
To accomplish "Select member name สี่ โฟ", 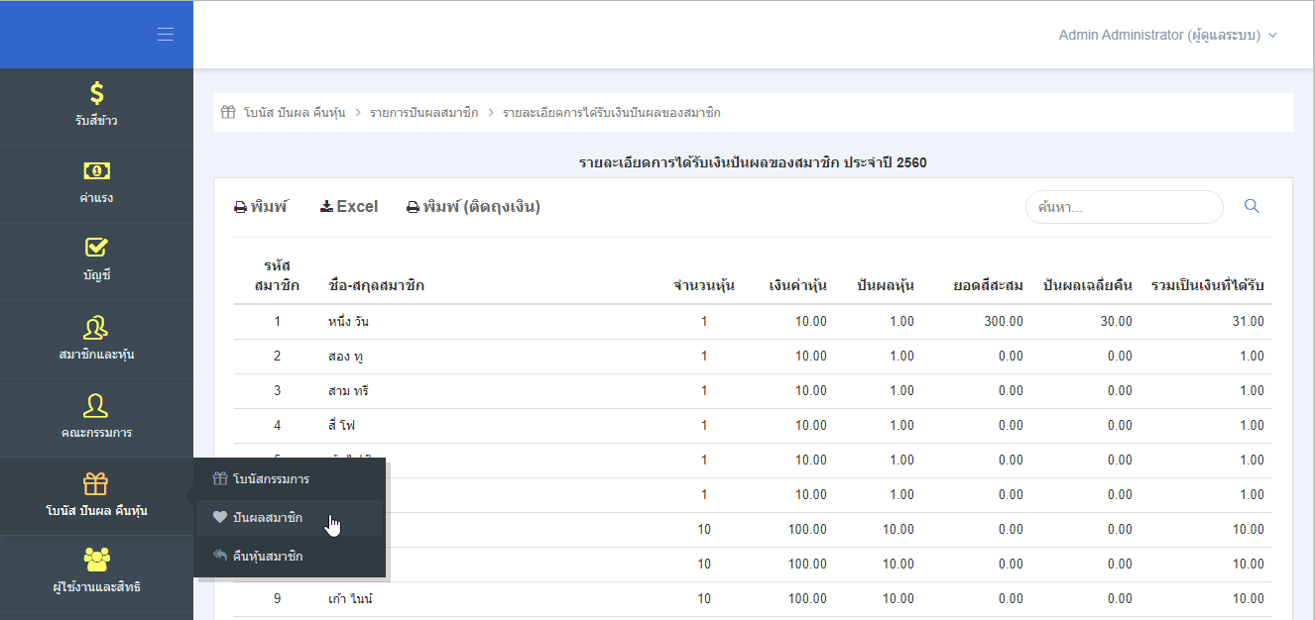I will coord(341,426).
